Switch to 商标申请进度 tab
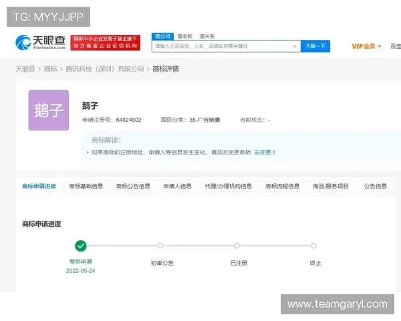Image resolution: width=401 pixels, height=321 pixels. [x=39, y=187]
